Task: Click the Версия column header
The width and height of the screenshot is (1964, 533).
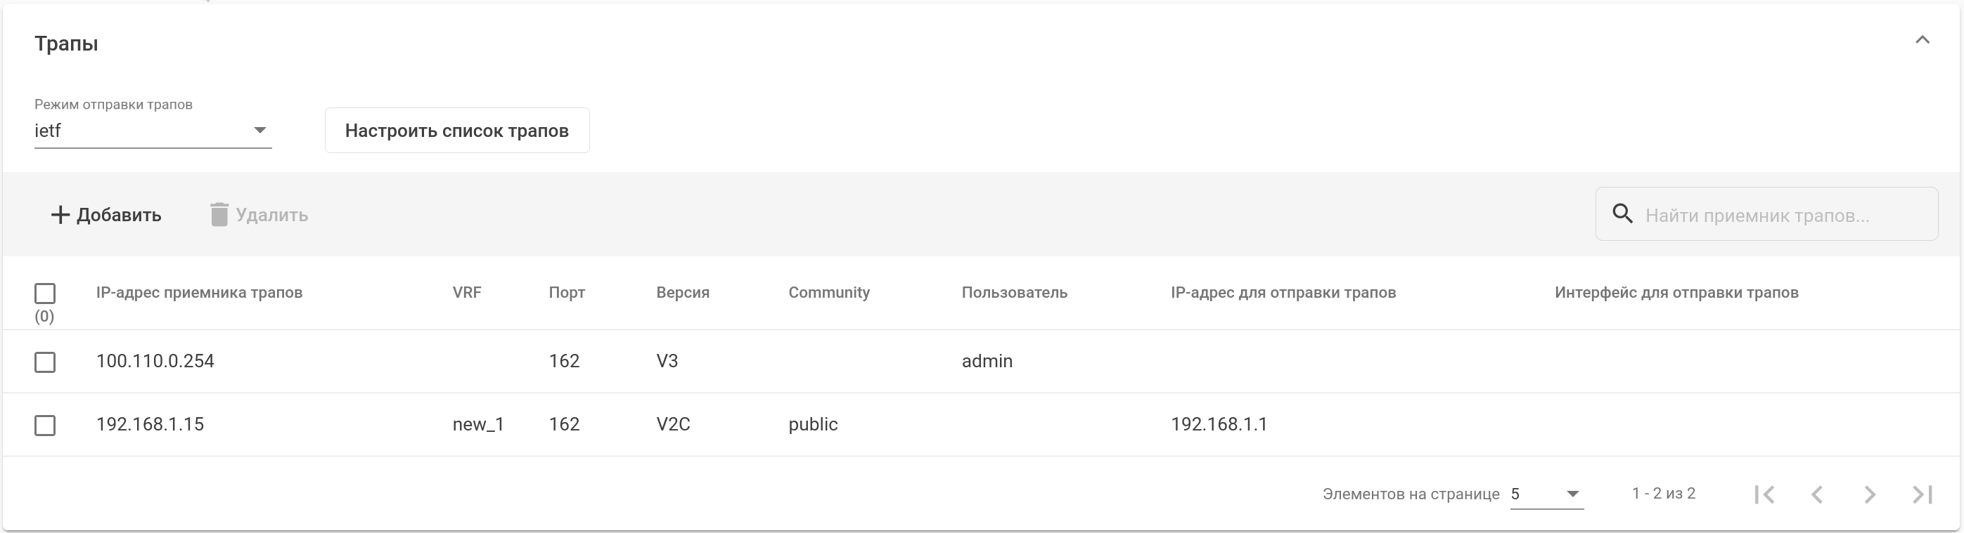Action: (x=682, y=293)
